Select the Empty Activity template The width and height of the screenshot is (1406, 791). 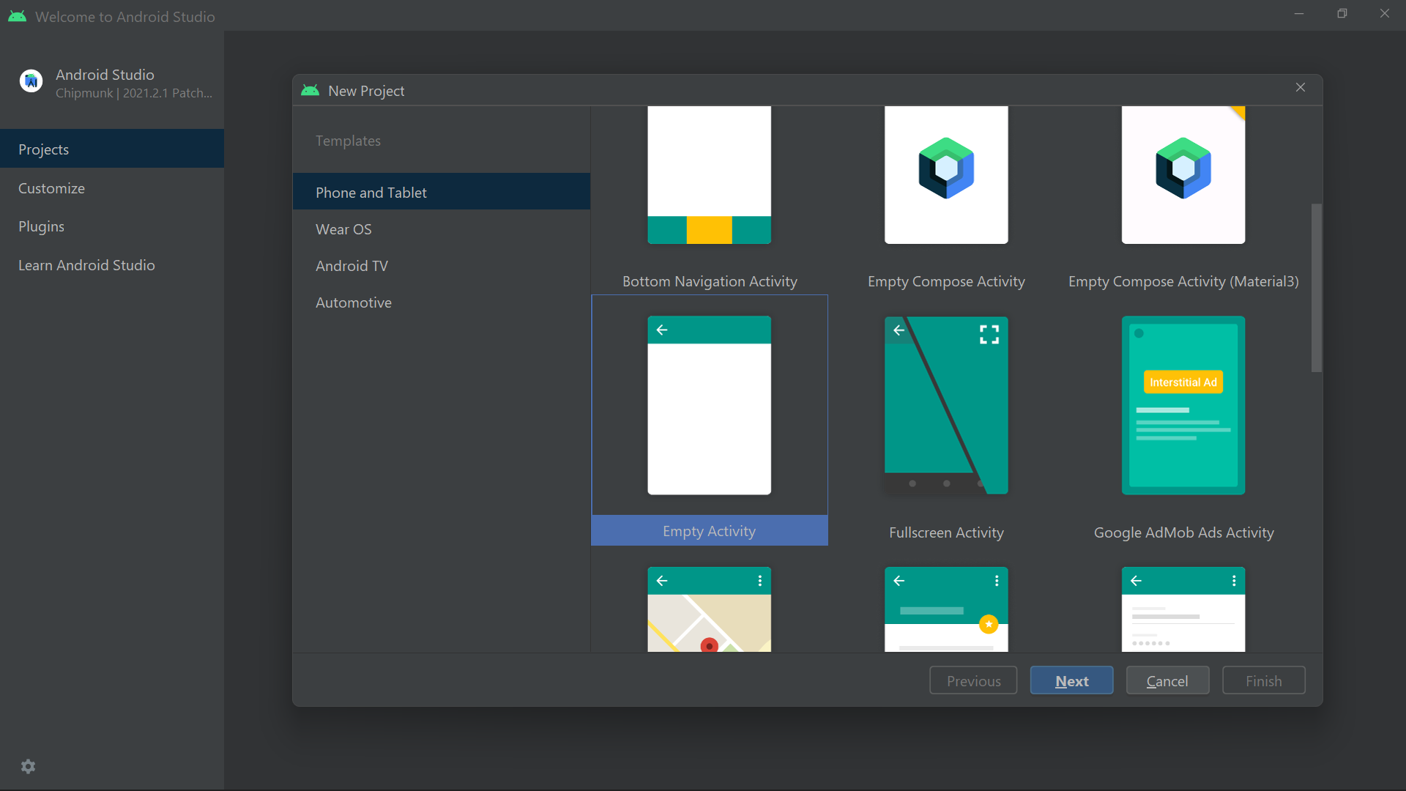(710, 417)
